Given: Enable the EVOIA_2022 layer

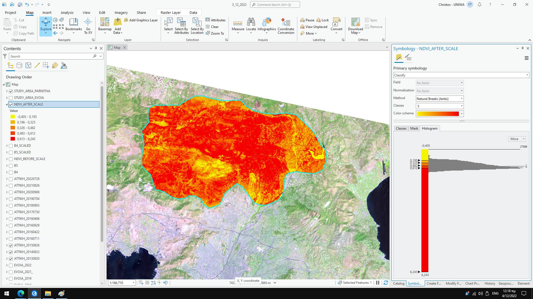Looking at the screenshot, I should (11, 265).
